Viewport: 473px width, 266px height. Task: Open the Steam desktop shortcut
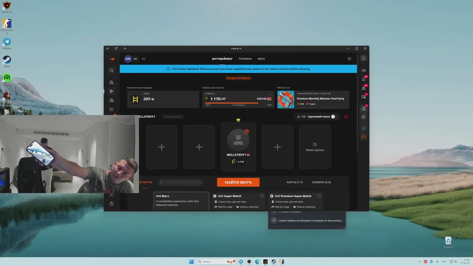click(7, 61)
